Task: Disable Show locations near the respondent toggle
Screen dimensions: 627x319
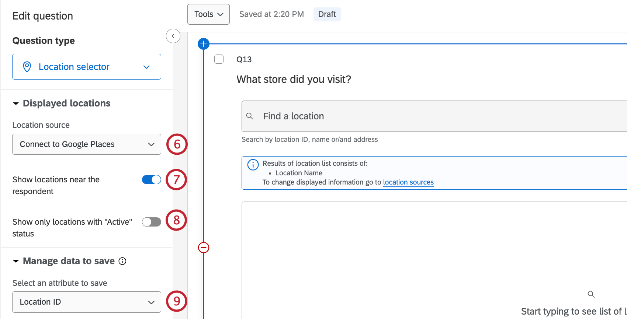Action: click(152, 180)
